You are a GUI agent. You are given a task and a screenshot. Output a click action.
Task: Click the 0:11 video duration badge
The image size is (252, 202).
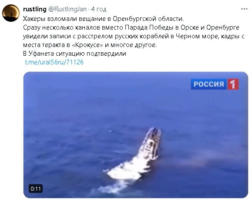(36, 189)
